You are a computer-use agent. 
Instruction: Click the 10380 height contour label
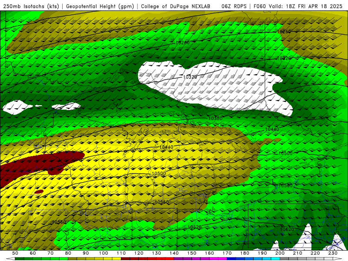[x=215, y=118]
